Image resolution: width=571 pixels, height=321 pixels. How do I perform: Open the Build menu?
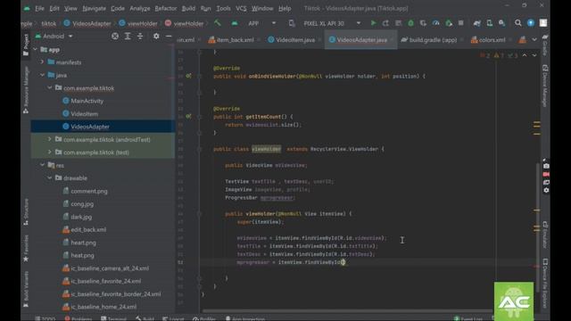[188, 8]
